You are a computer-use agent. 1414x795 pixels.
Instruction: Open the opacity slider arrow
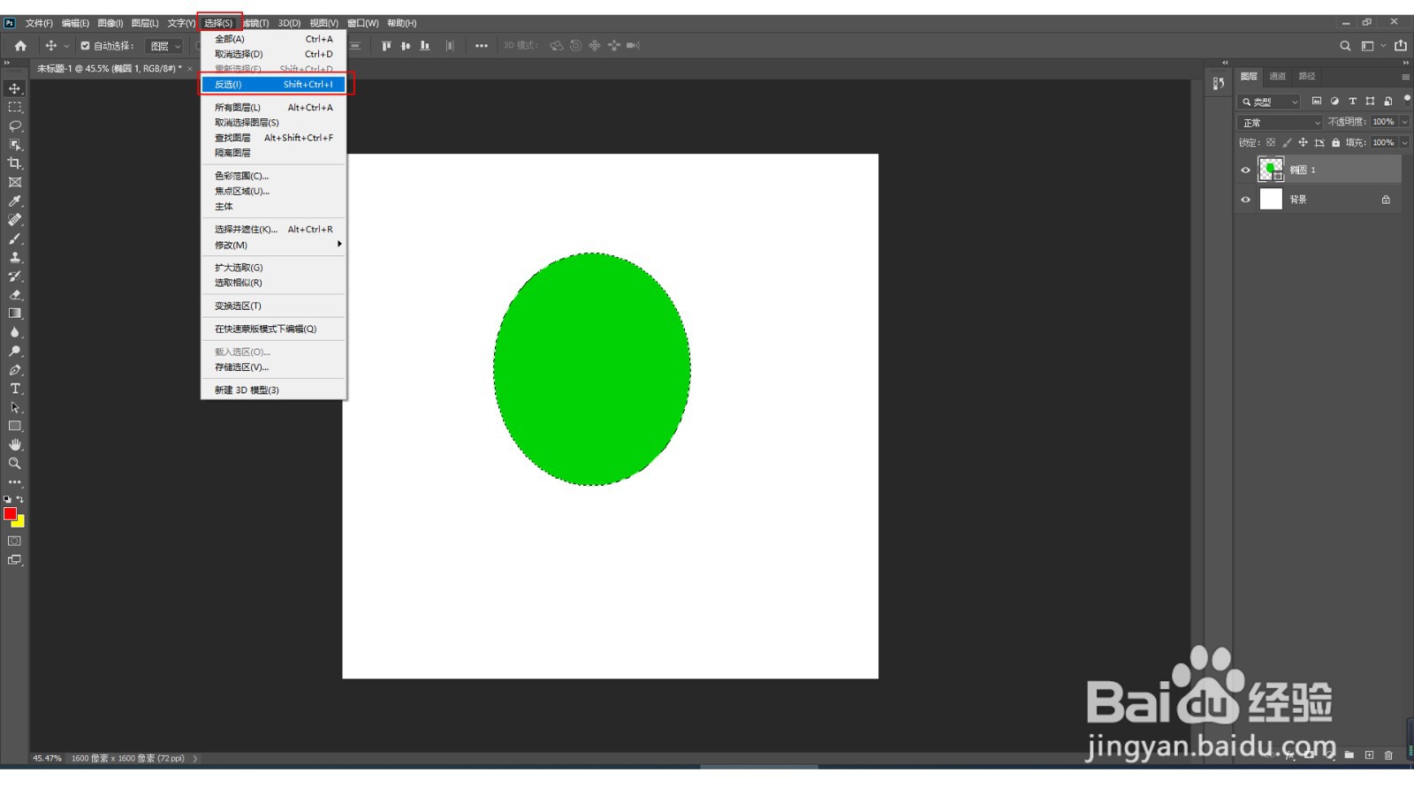pyautogui.click(x=1404, y=122)
